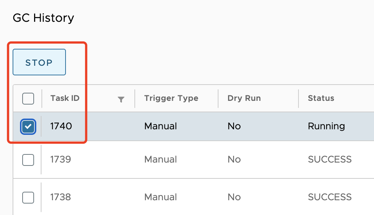The width and height of the screenshot is (374, 215).
Task: Click the SUCCESS status of task 1739
Action: click(330, 159)
